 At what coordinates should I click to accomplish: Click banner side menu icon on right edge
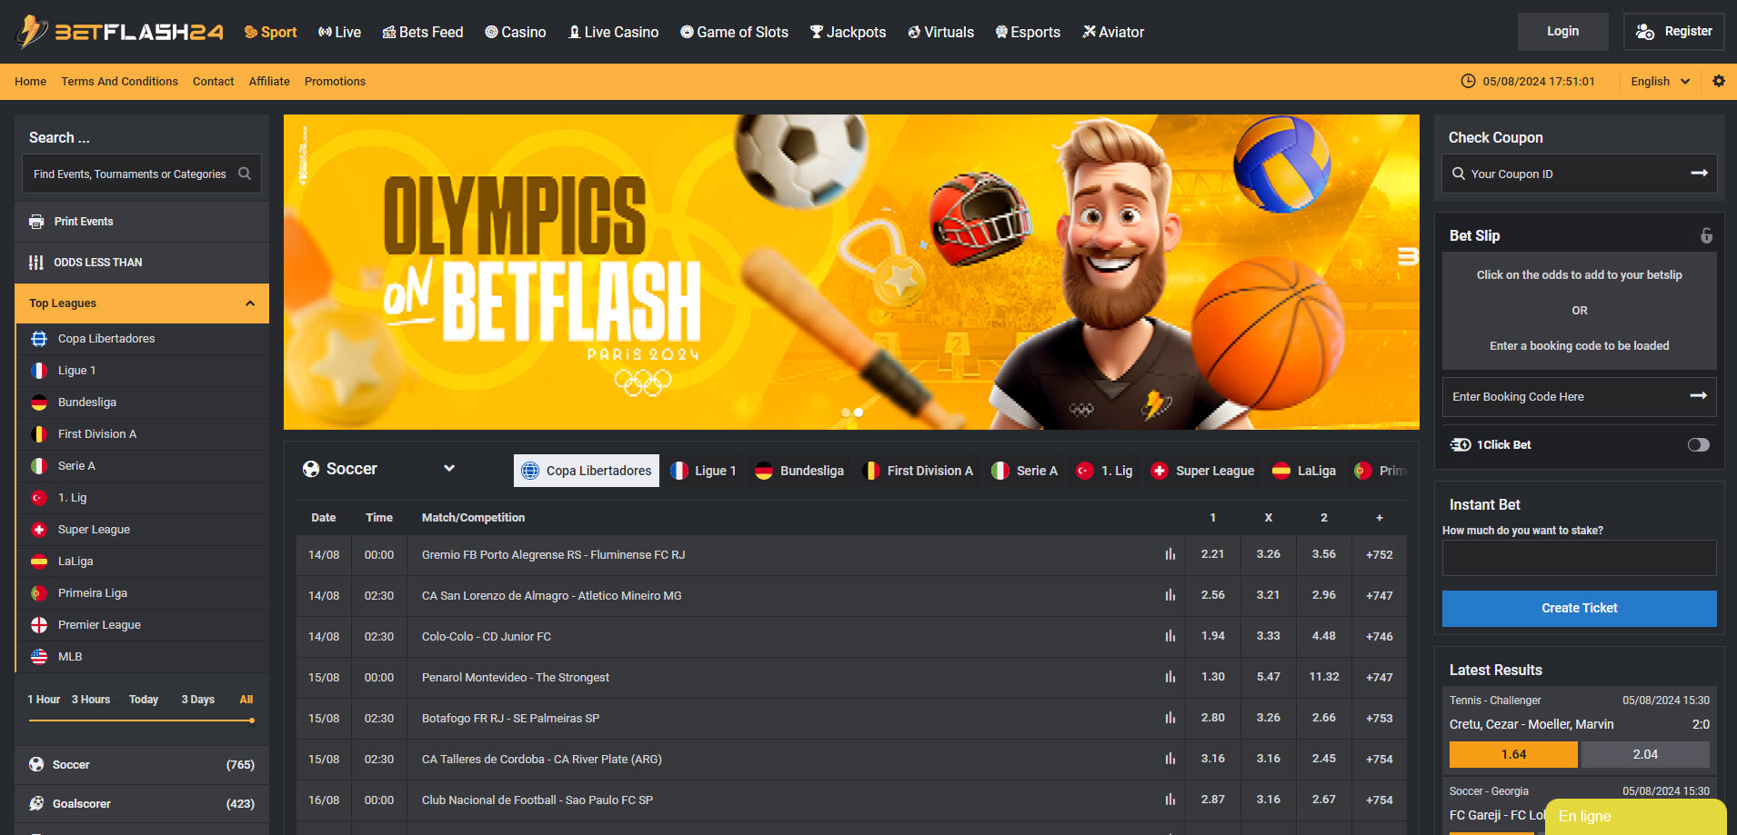click(1408, 256)
